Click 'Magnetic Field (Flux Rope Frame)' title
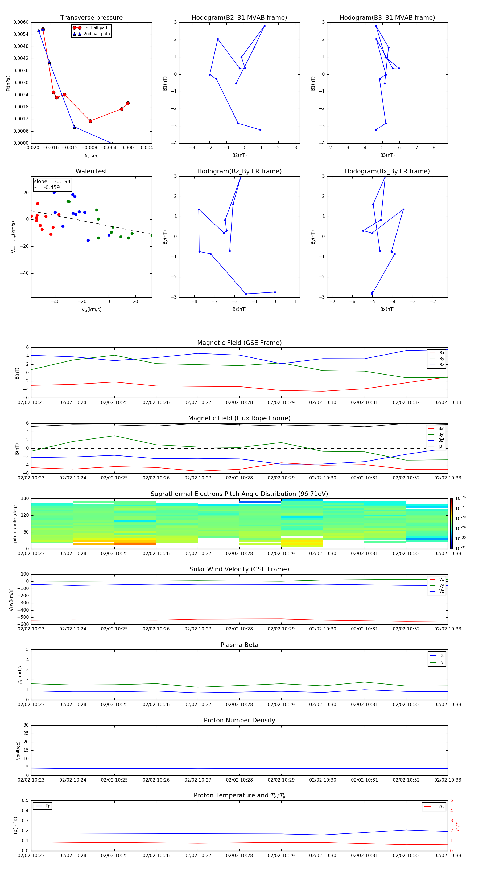Screen dimensions: 479x879 pyautogui.click(x=239, y=418)
